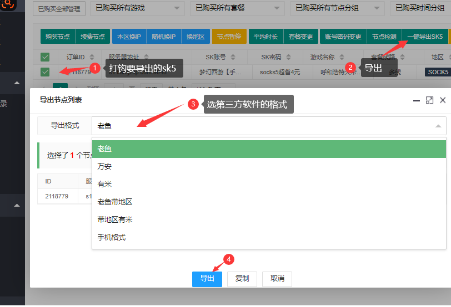The height and width of the screenshot is (307, 451).
Task: Collapse the 导出格式 dropdown arrow
Action: pos(438,126)
